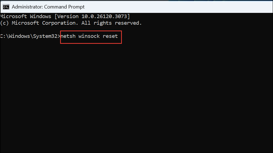This screenshot has width=273, height=153.
Task: Click the blank line above the prompt
Action: pyautogui.click(x=136, y=30)
